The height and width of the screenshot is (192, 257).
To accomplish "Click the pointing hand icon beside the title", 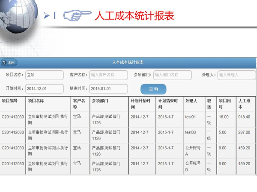I will (x=77, y=15).
